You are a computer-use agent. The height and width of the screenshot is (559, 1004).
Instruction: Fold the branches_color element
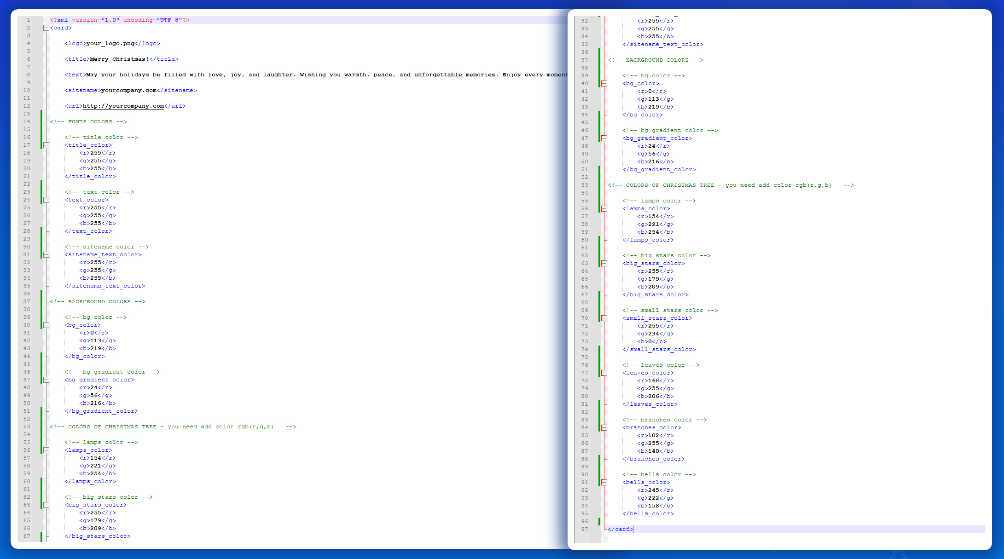[x=604, y=428]
